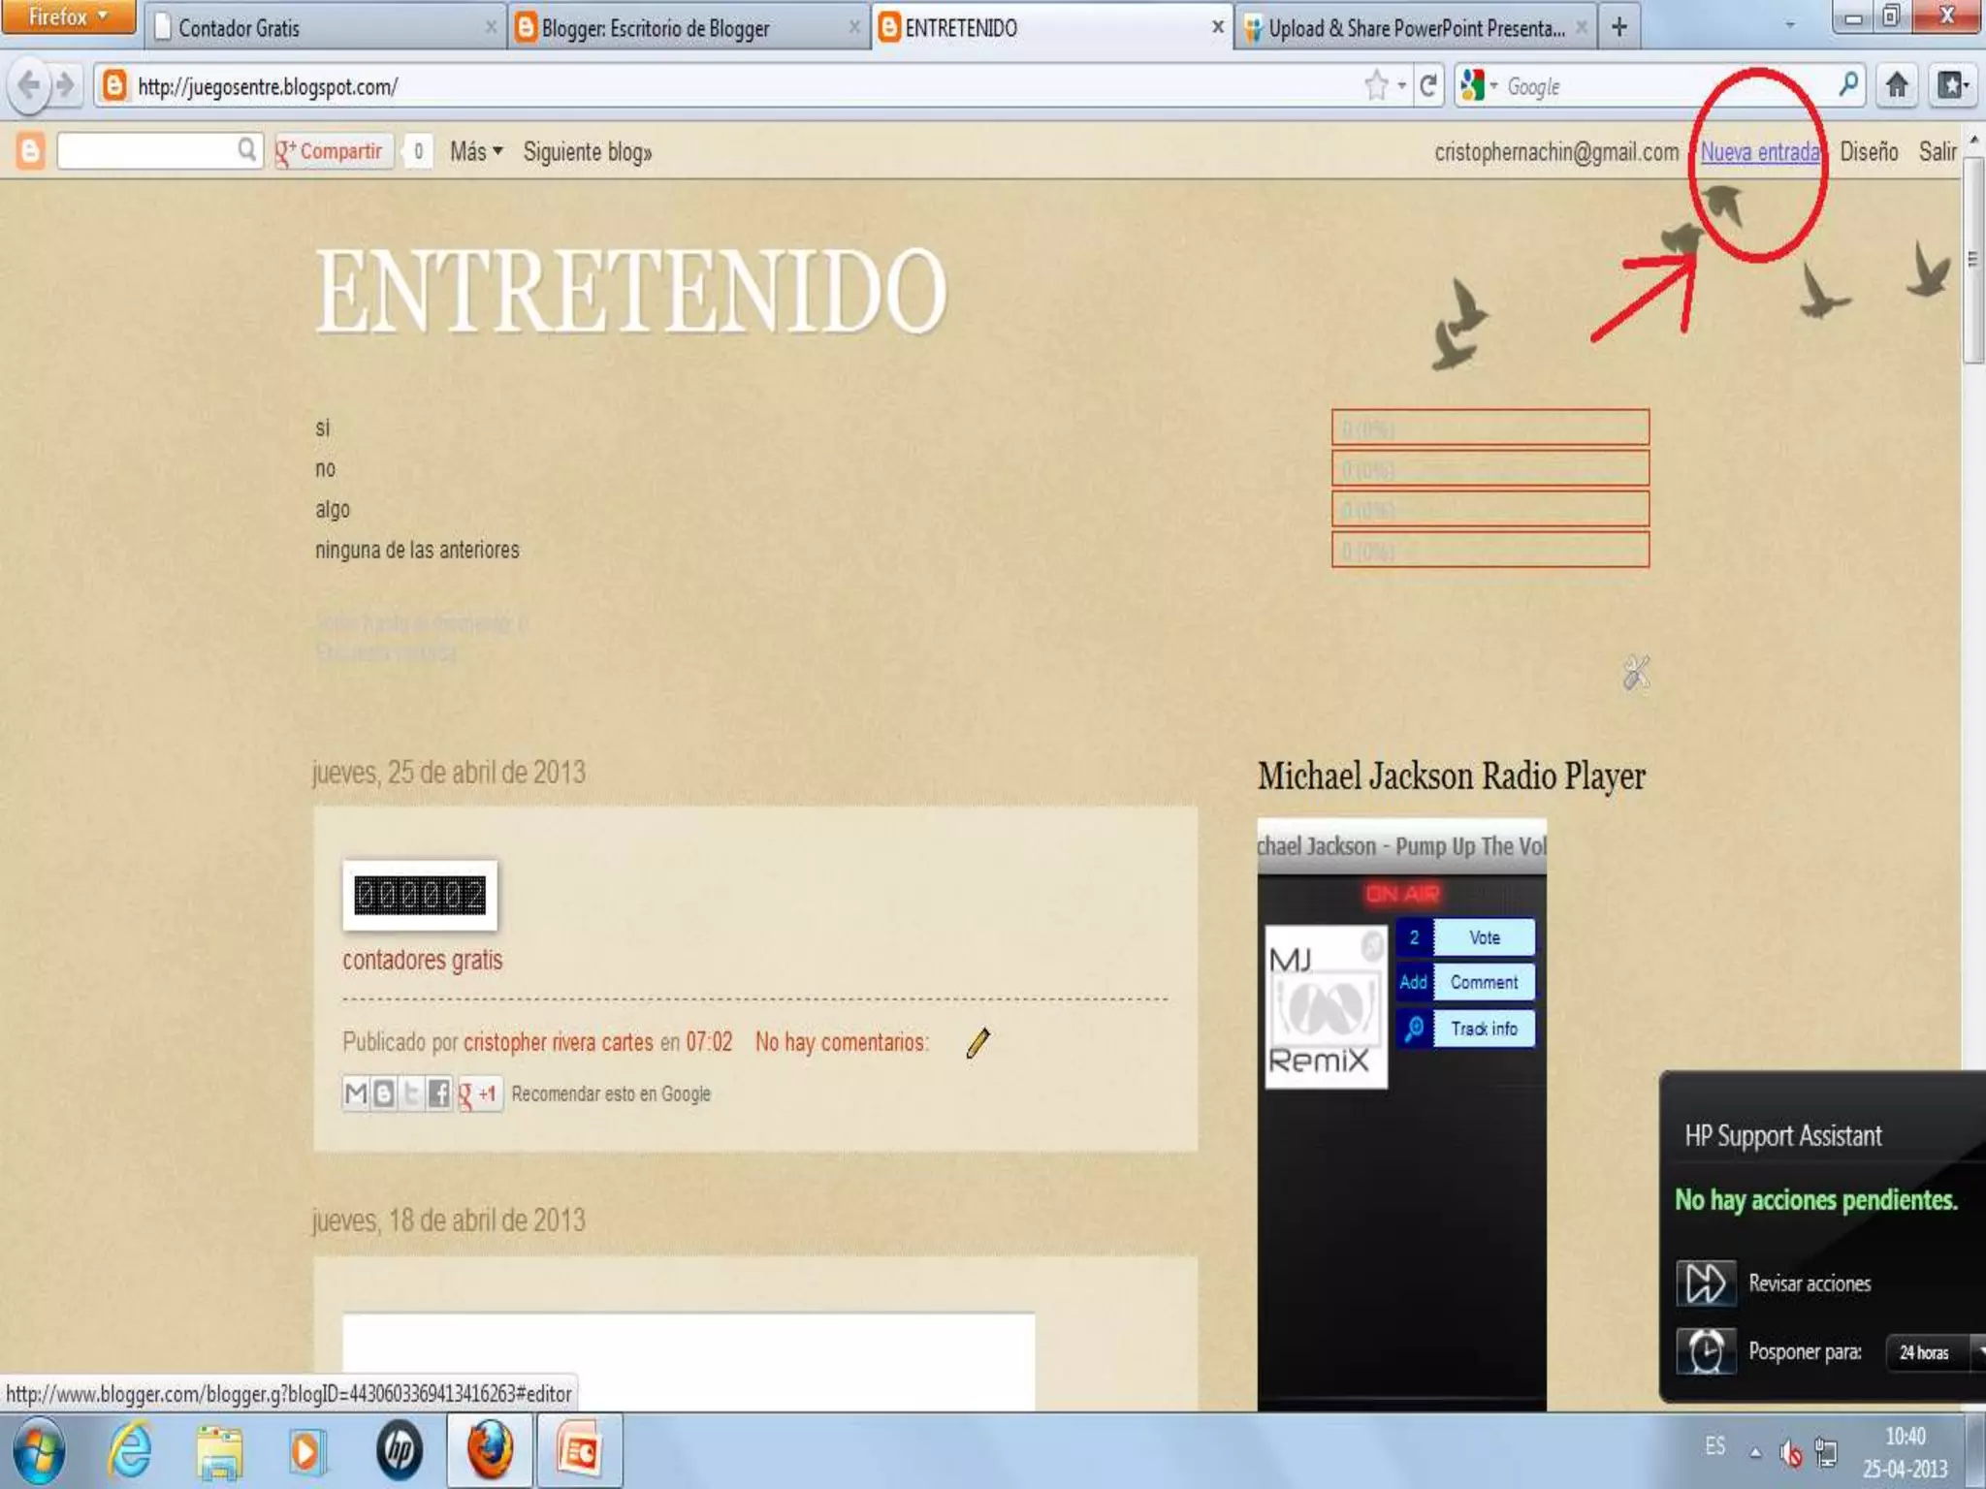Click the Blogger navbar search field
This screenshot has height=1489, width=1986.
click(x=147, y=151)
